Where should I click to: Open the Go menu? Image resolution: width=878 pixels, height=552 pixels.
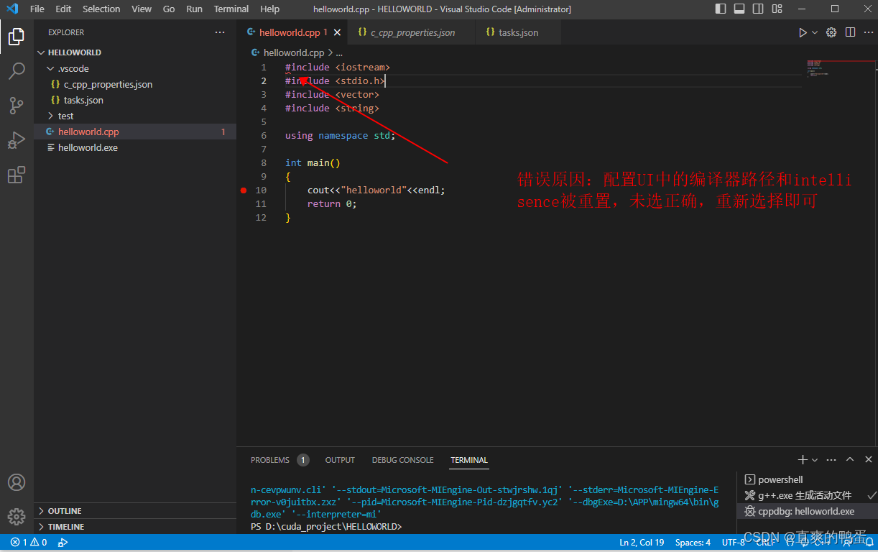(x=169, y=9)
